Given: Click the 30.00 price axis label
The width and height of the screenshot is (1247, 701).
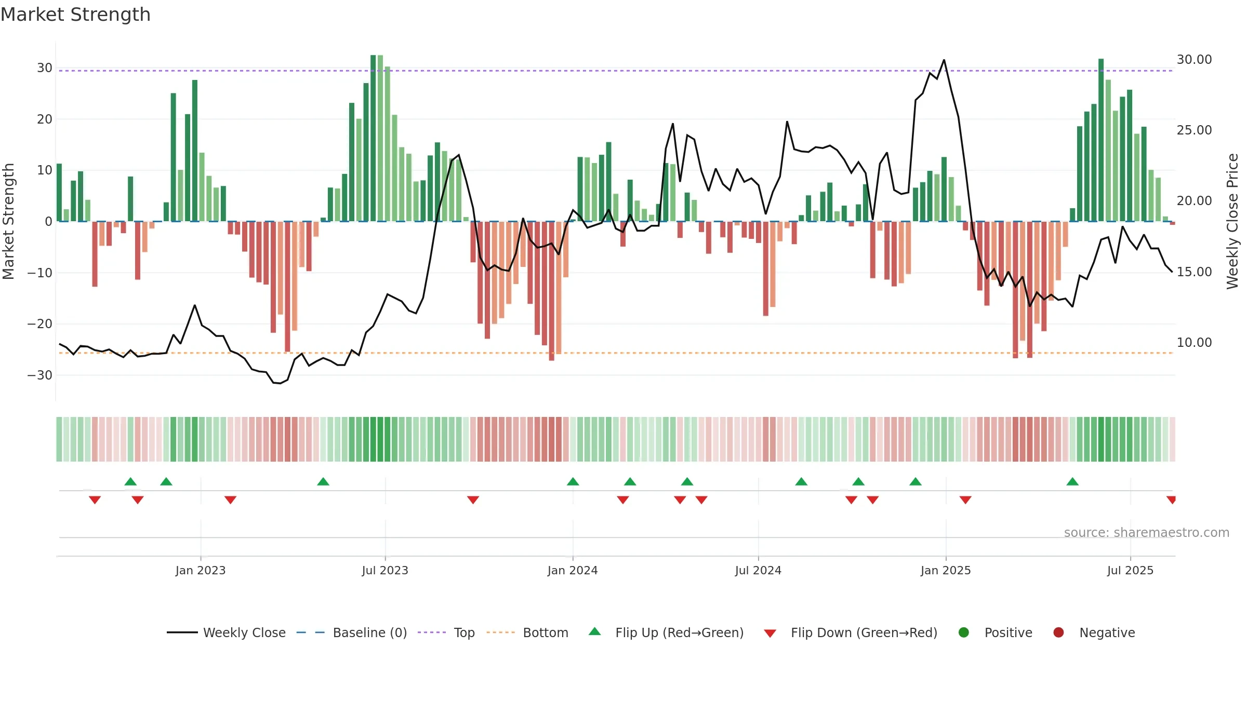Looking at the screenshot, I should point(1194,60).
